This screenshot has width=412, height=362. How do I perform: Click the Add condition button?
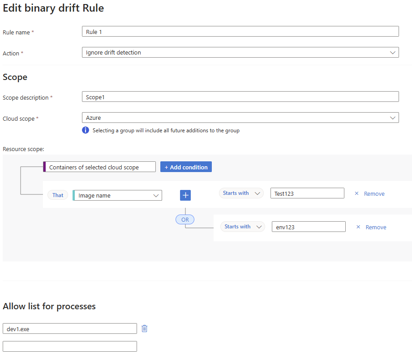click(x=186, y=167)
